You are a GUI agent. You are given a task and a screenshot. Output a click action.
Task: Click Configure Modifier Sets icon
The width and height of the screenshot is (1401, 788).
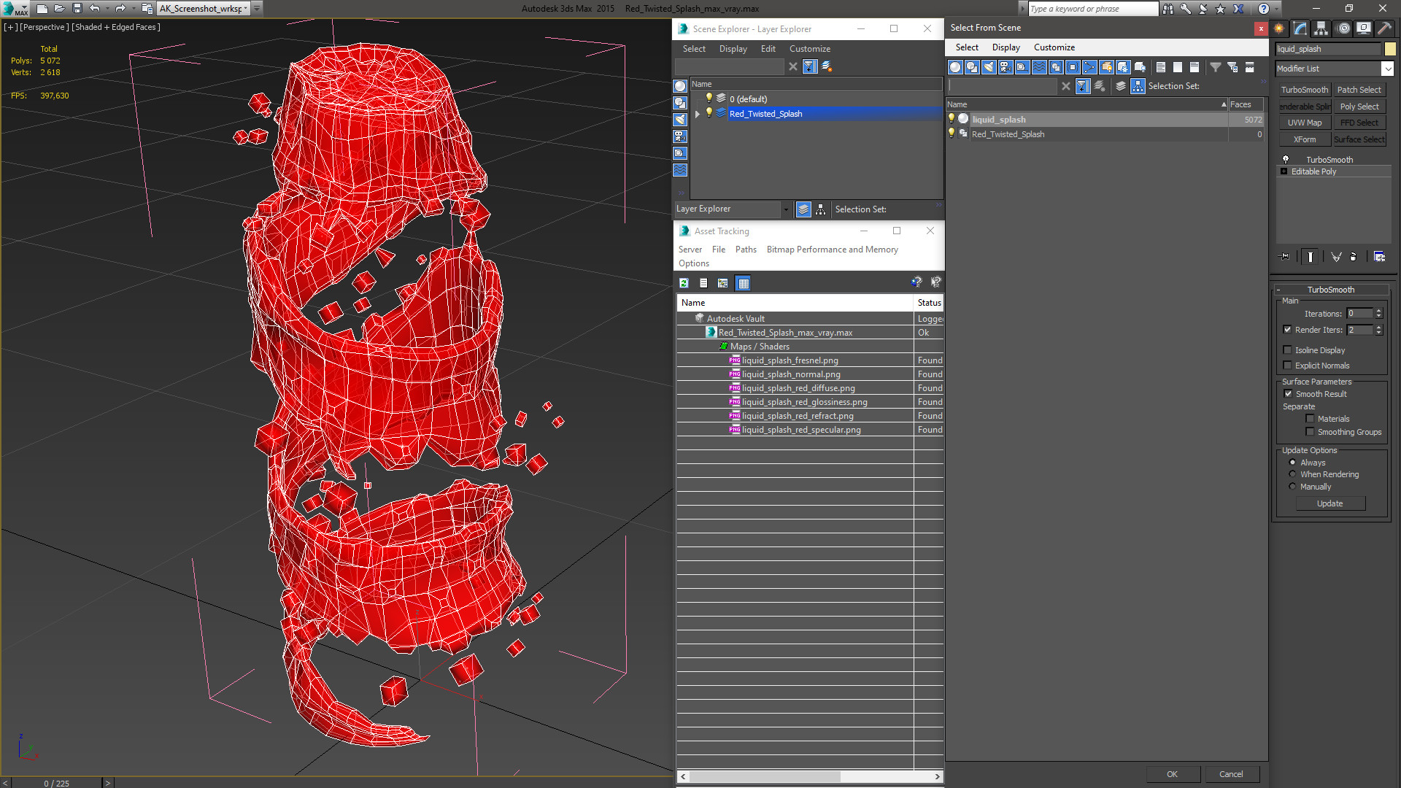1379,257
